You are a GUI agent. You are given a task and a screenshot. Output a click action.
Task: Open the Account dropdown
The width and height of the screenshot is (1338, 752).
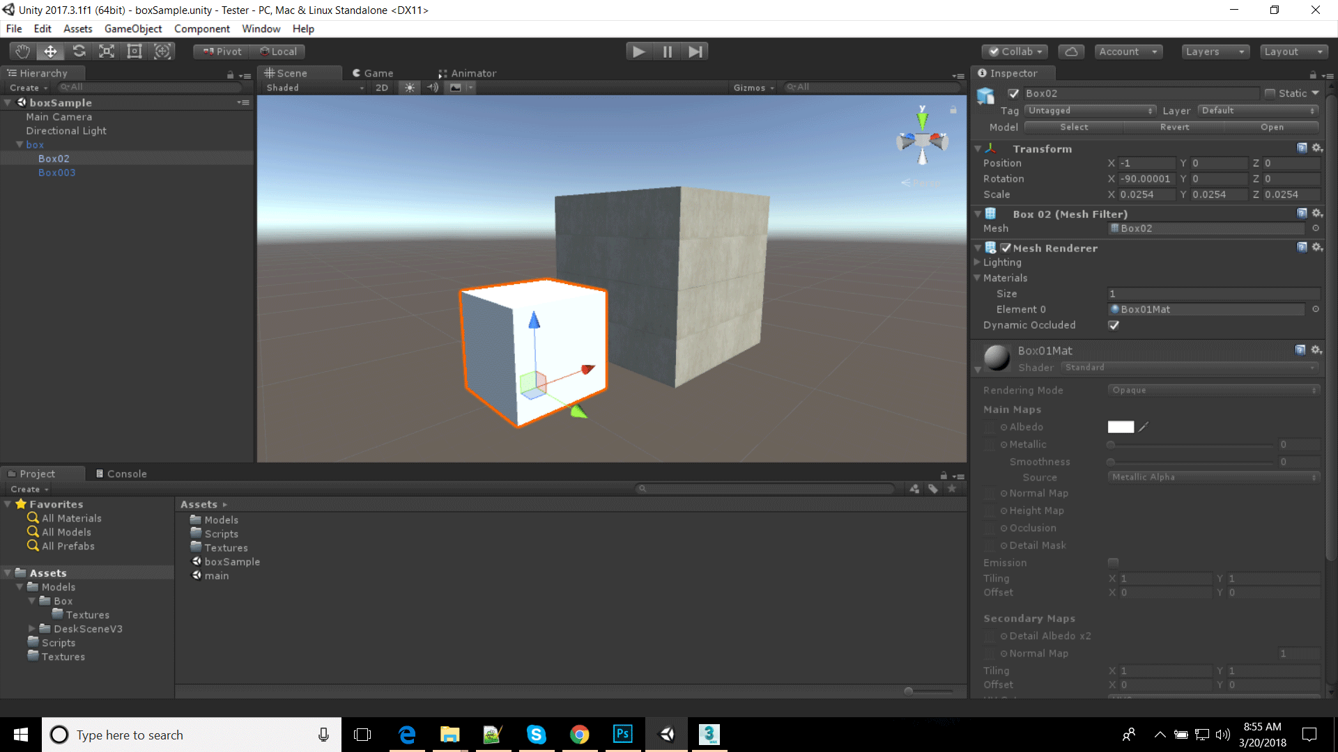(1127, 52)
